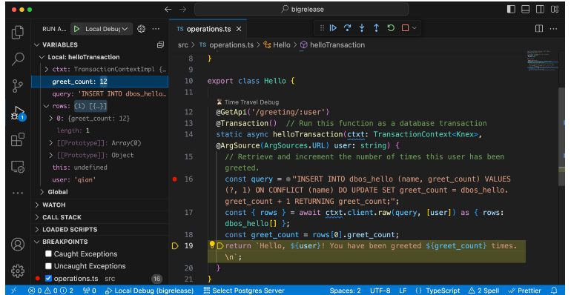Expand the WATCH section
This screenshot has width=571, height=295.
[37, 205]
